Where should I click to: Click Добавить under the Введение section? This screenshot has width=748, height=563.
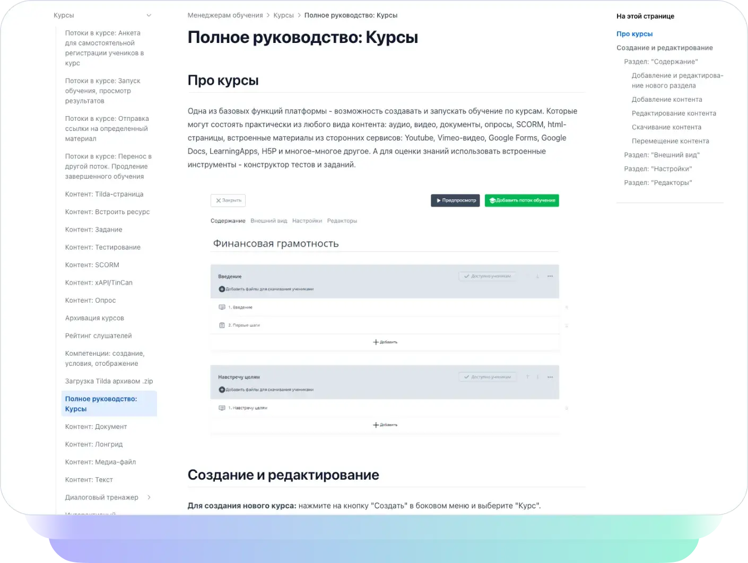click(x=385, y=342)
